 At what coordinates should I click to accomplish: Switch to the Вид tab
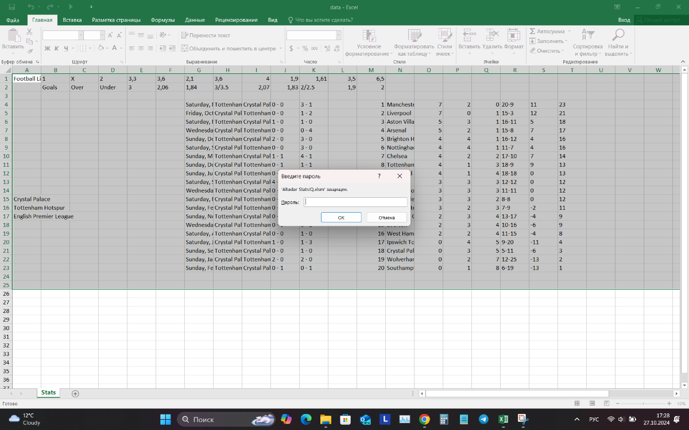[x=273, y=19]
